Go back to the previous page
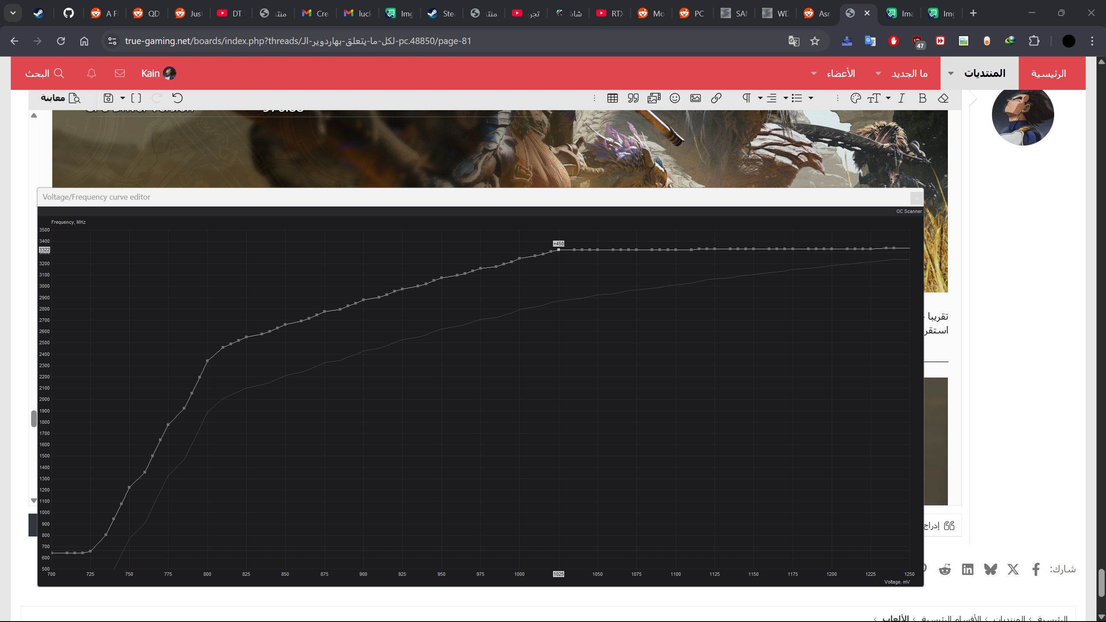Image resolution: width=1106 pixels, height=622 pixels. pyautogui.click(x=14, y=41)
